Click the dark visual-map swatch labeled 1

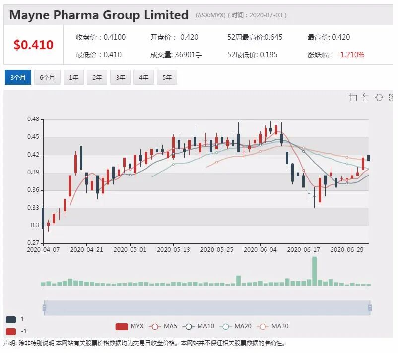pyautogui.click(x=11, y=319)
